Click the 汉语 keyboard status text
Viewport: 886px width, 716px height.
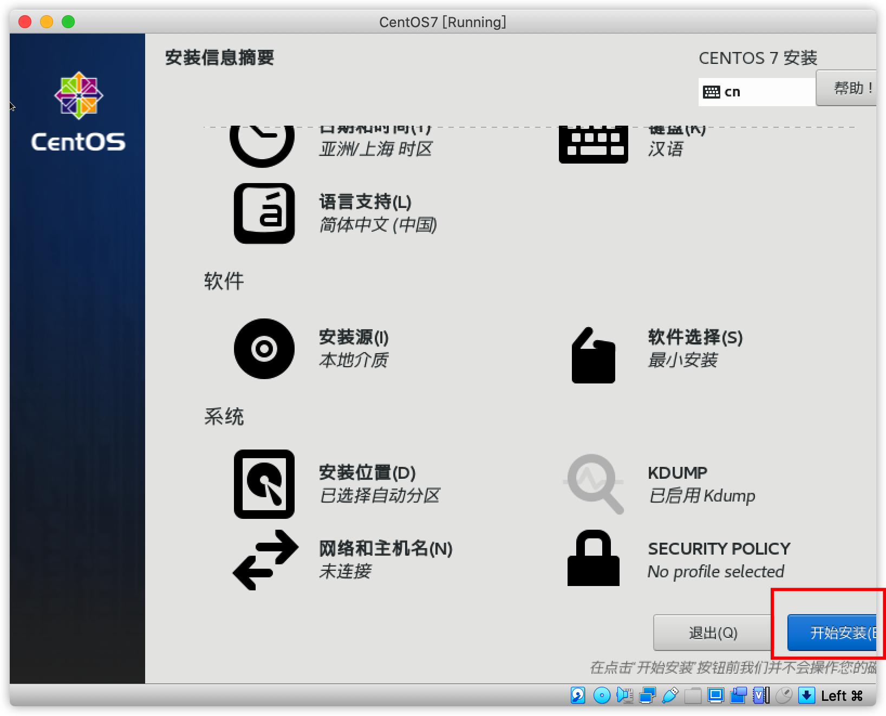point(666,149)
